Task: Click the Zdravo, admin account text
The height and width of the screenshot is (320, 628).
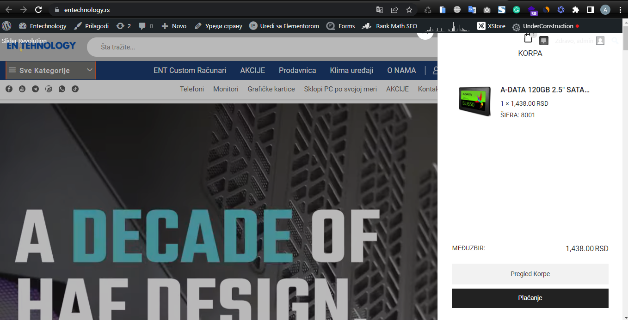Action: 574,41
